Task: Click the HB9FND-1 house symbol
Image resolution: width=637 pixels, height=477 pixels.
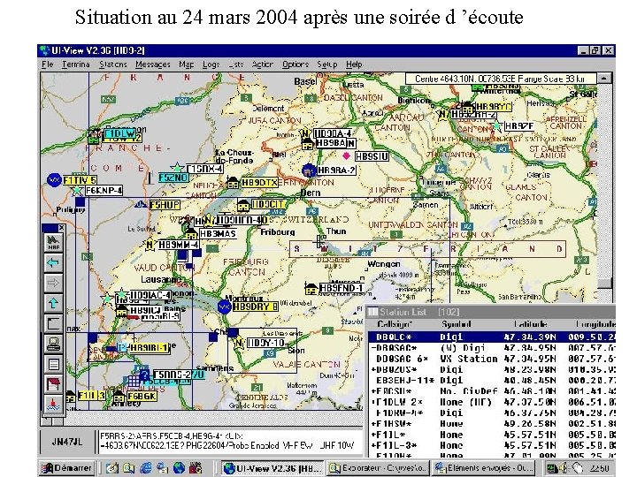Action: click(311, 289)
